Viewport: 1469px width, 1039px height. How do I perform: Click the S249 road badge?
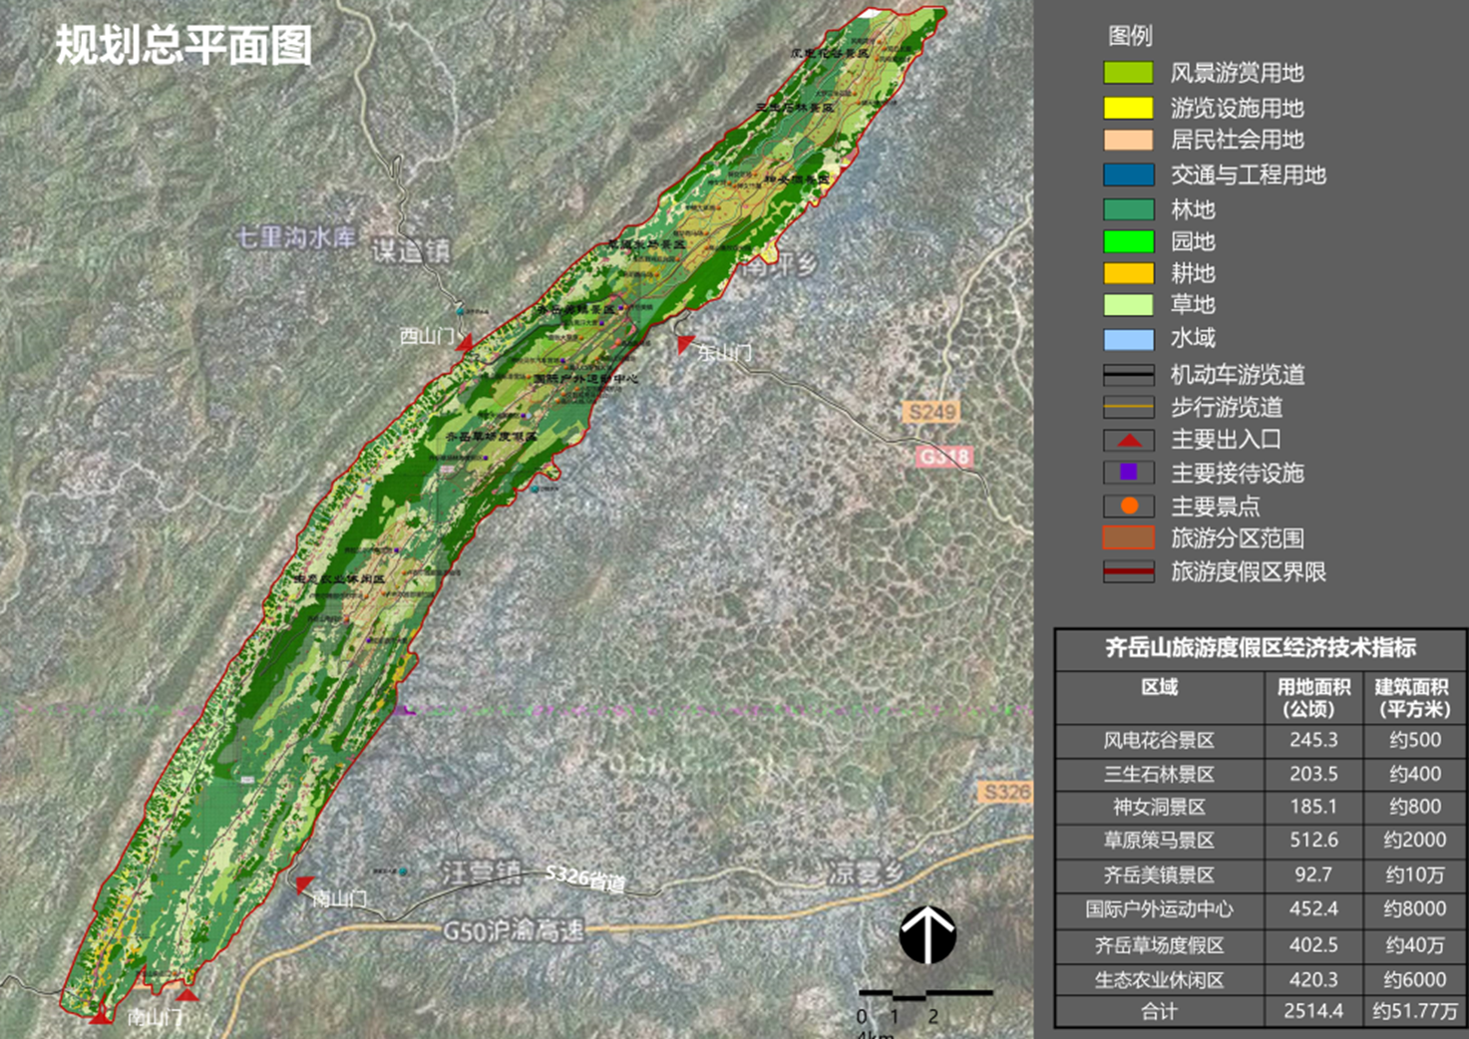[x=931, y=412]
